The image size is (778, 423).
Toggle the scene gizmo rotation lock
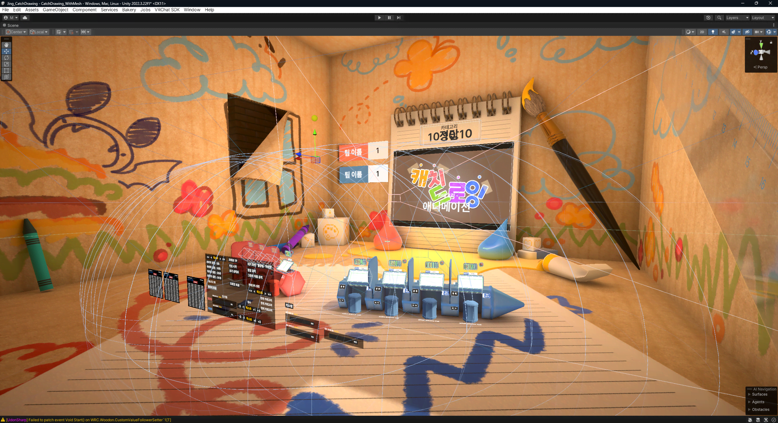click(771, 42)
